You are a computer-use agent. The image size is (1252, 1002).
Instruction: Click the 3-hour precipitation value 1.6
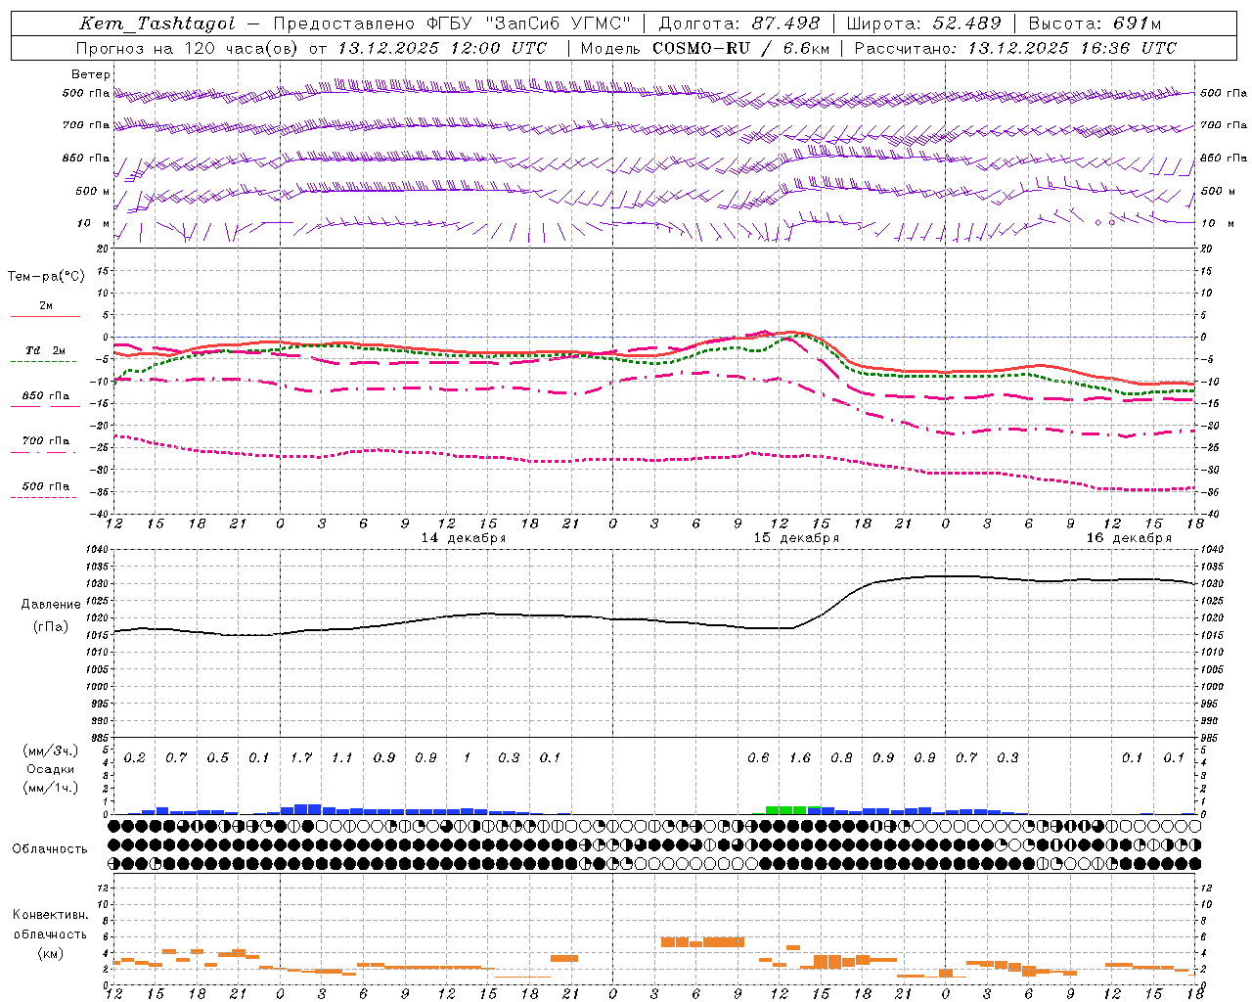(x=800, y=757)
